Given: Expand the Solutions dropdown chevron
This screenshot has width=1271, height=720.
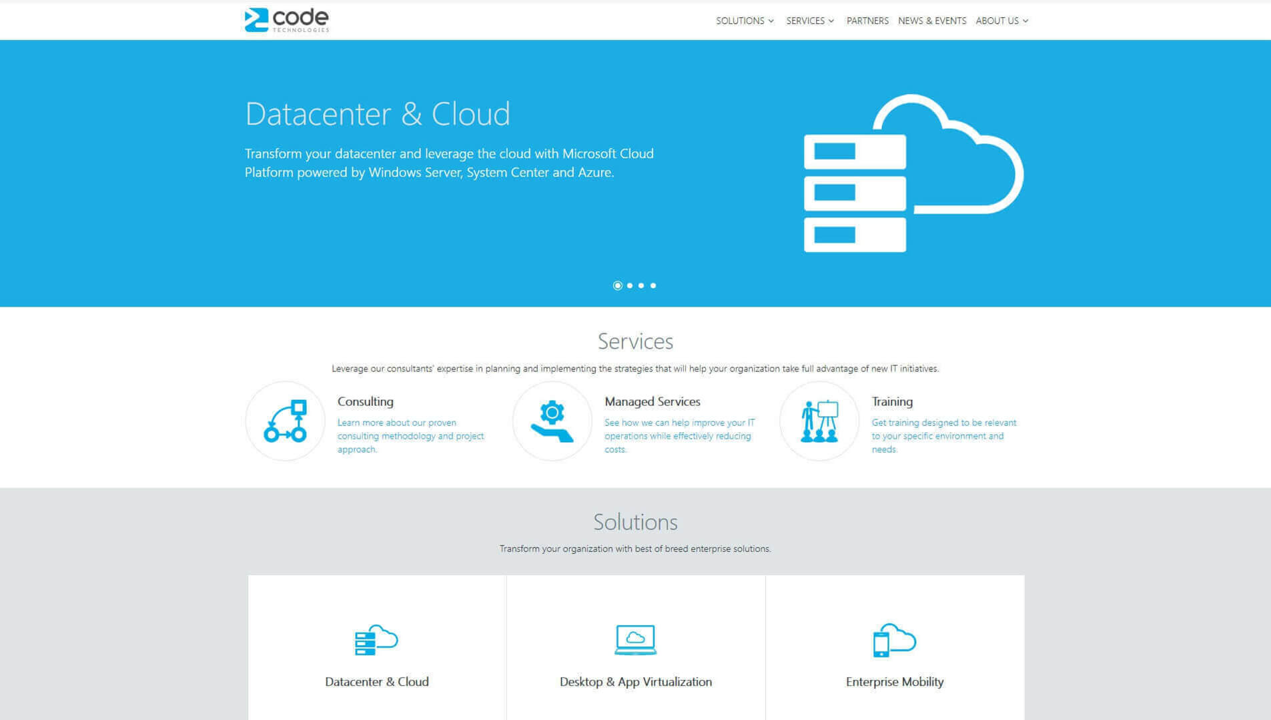Looking at the screenshot, I should [771, 21].
